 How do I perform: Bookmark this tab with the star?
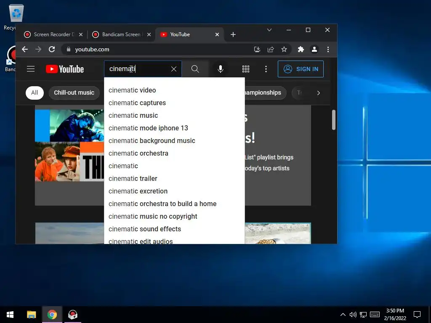pyautogui.click(x=284, y=50)
